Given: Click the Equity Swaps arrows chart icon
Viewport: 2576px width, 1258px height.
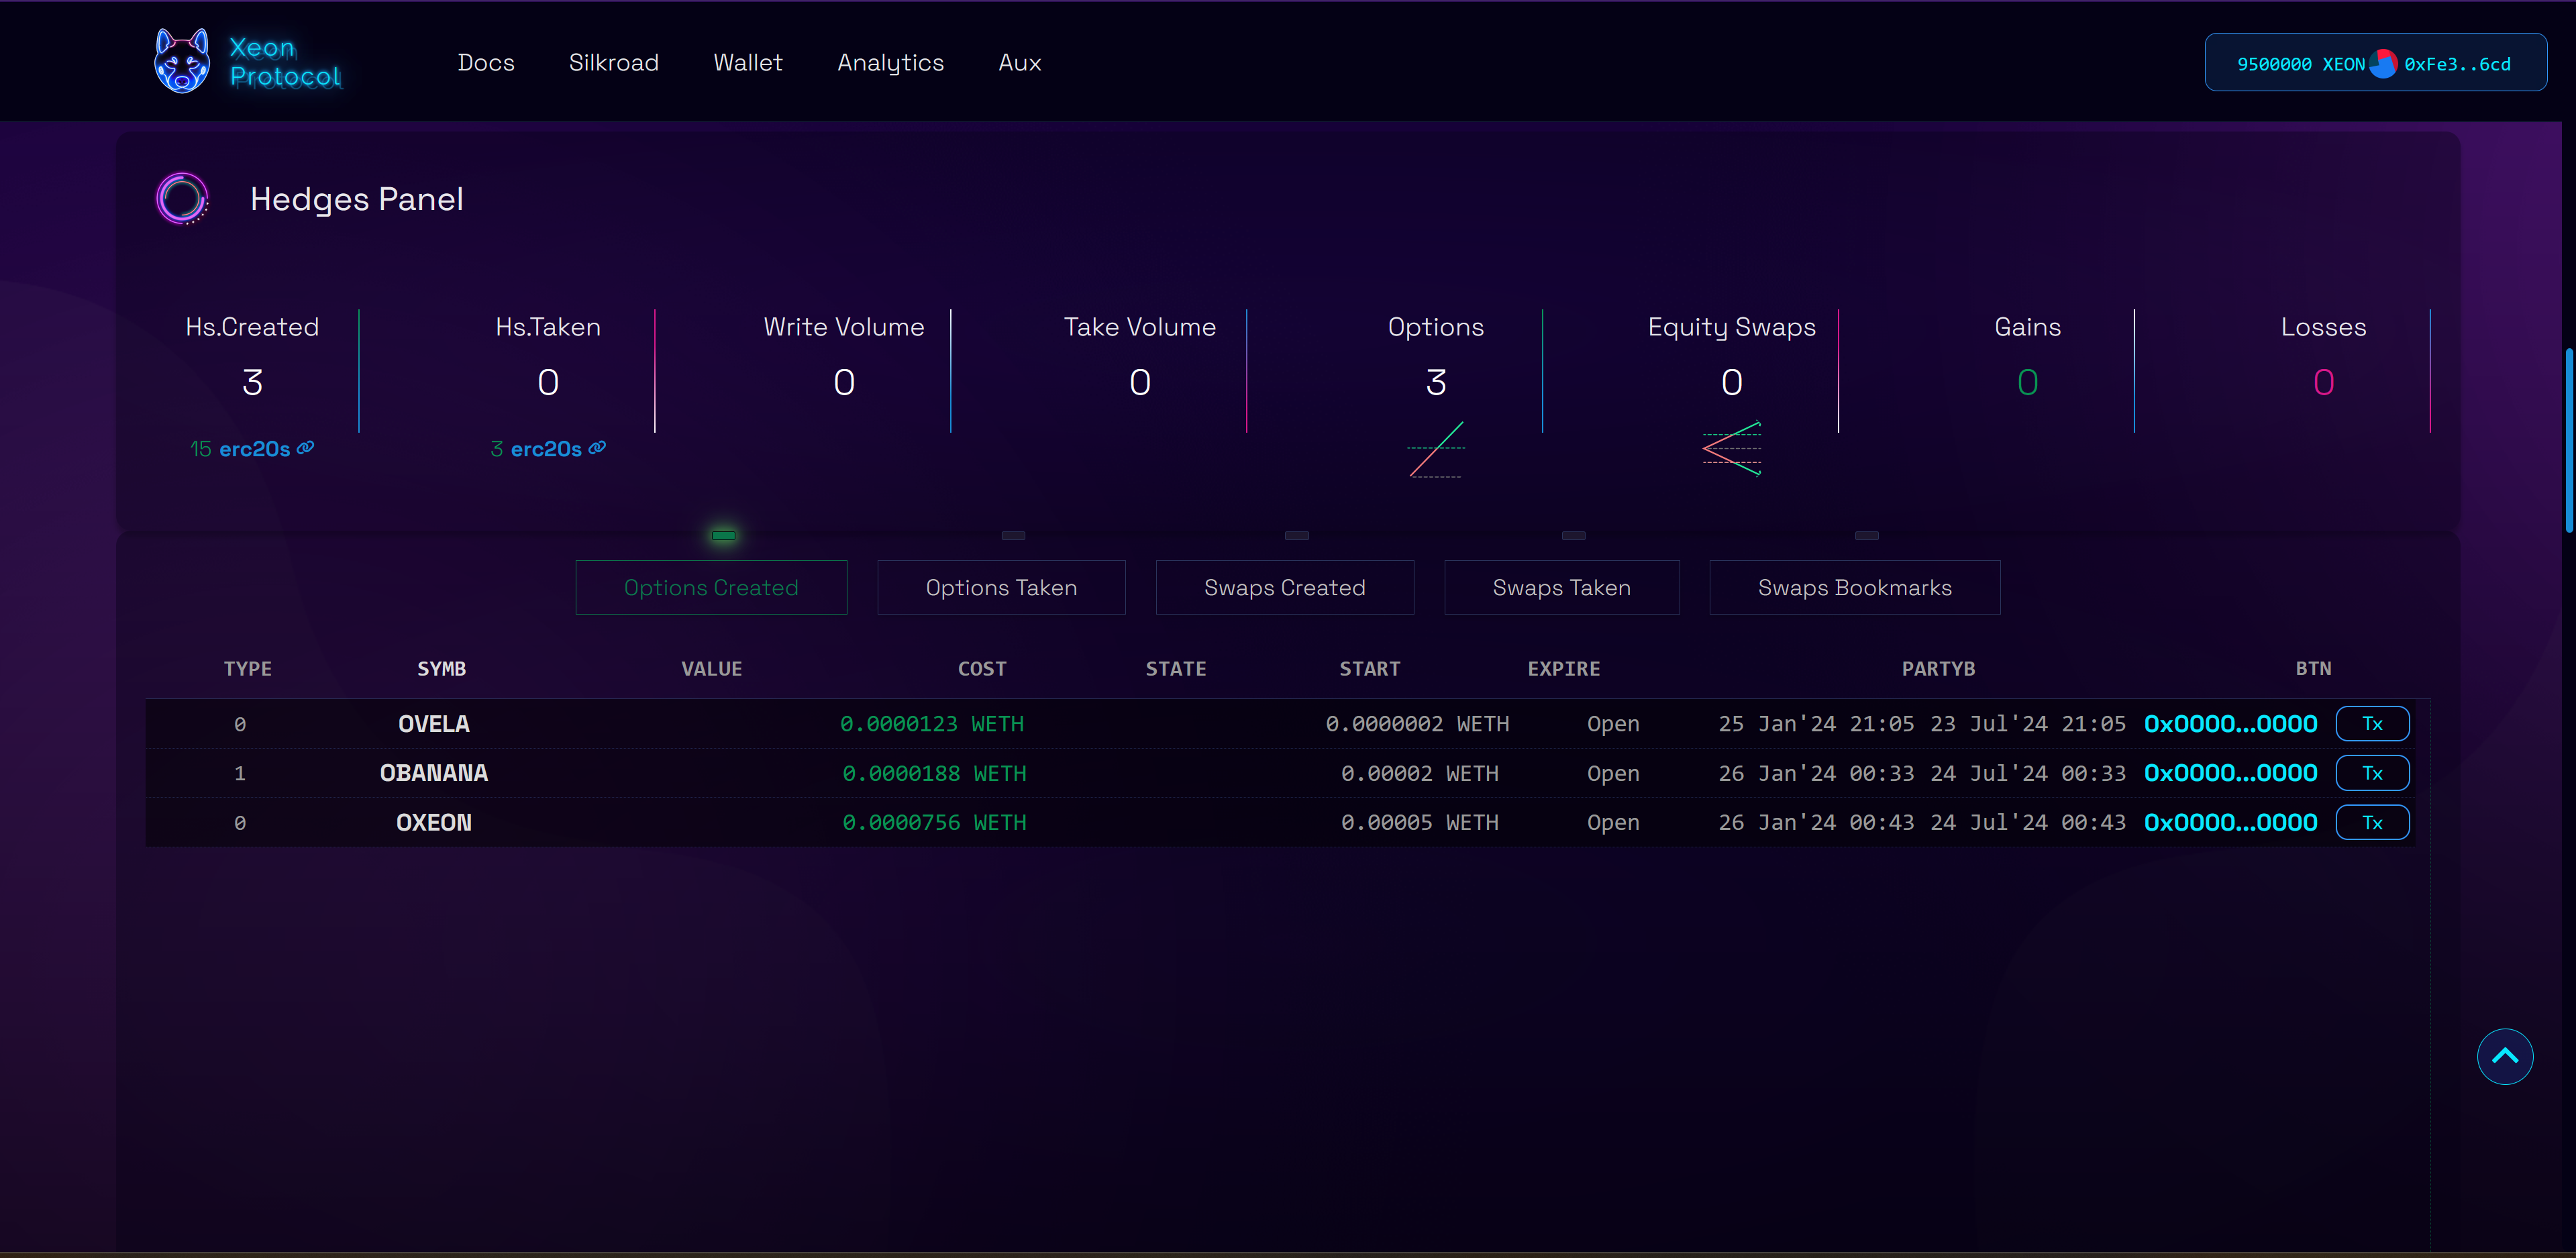Looking at the screenshot, I should pos(1732,449).
